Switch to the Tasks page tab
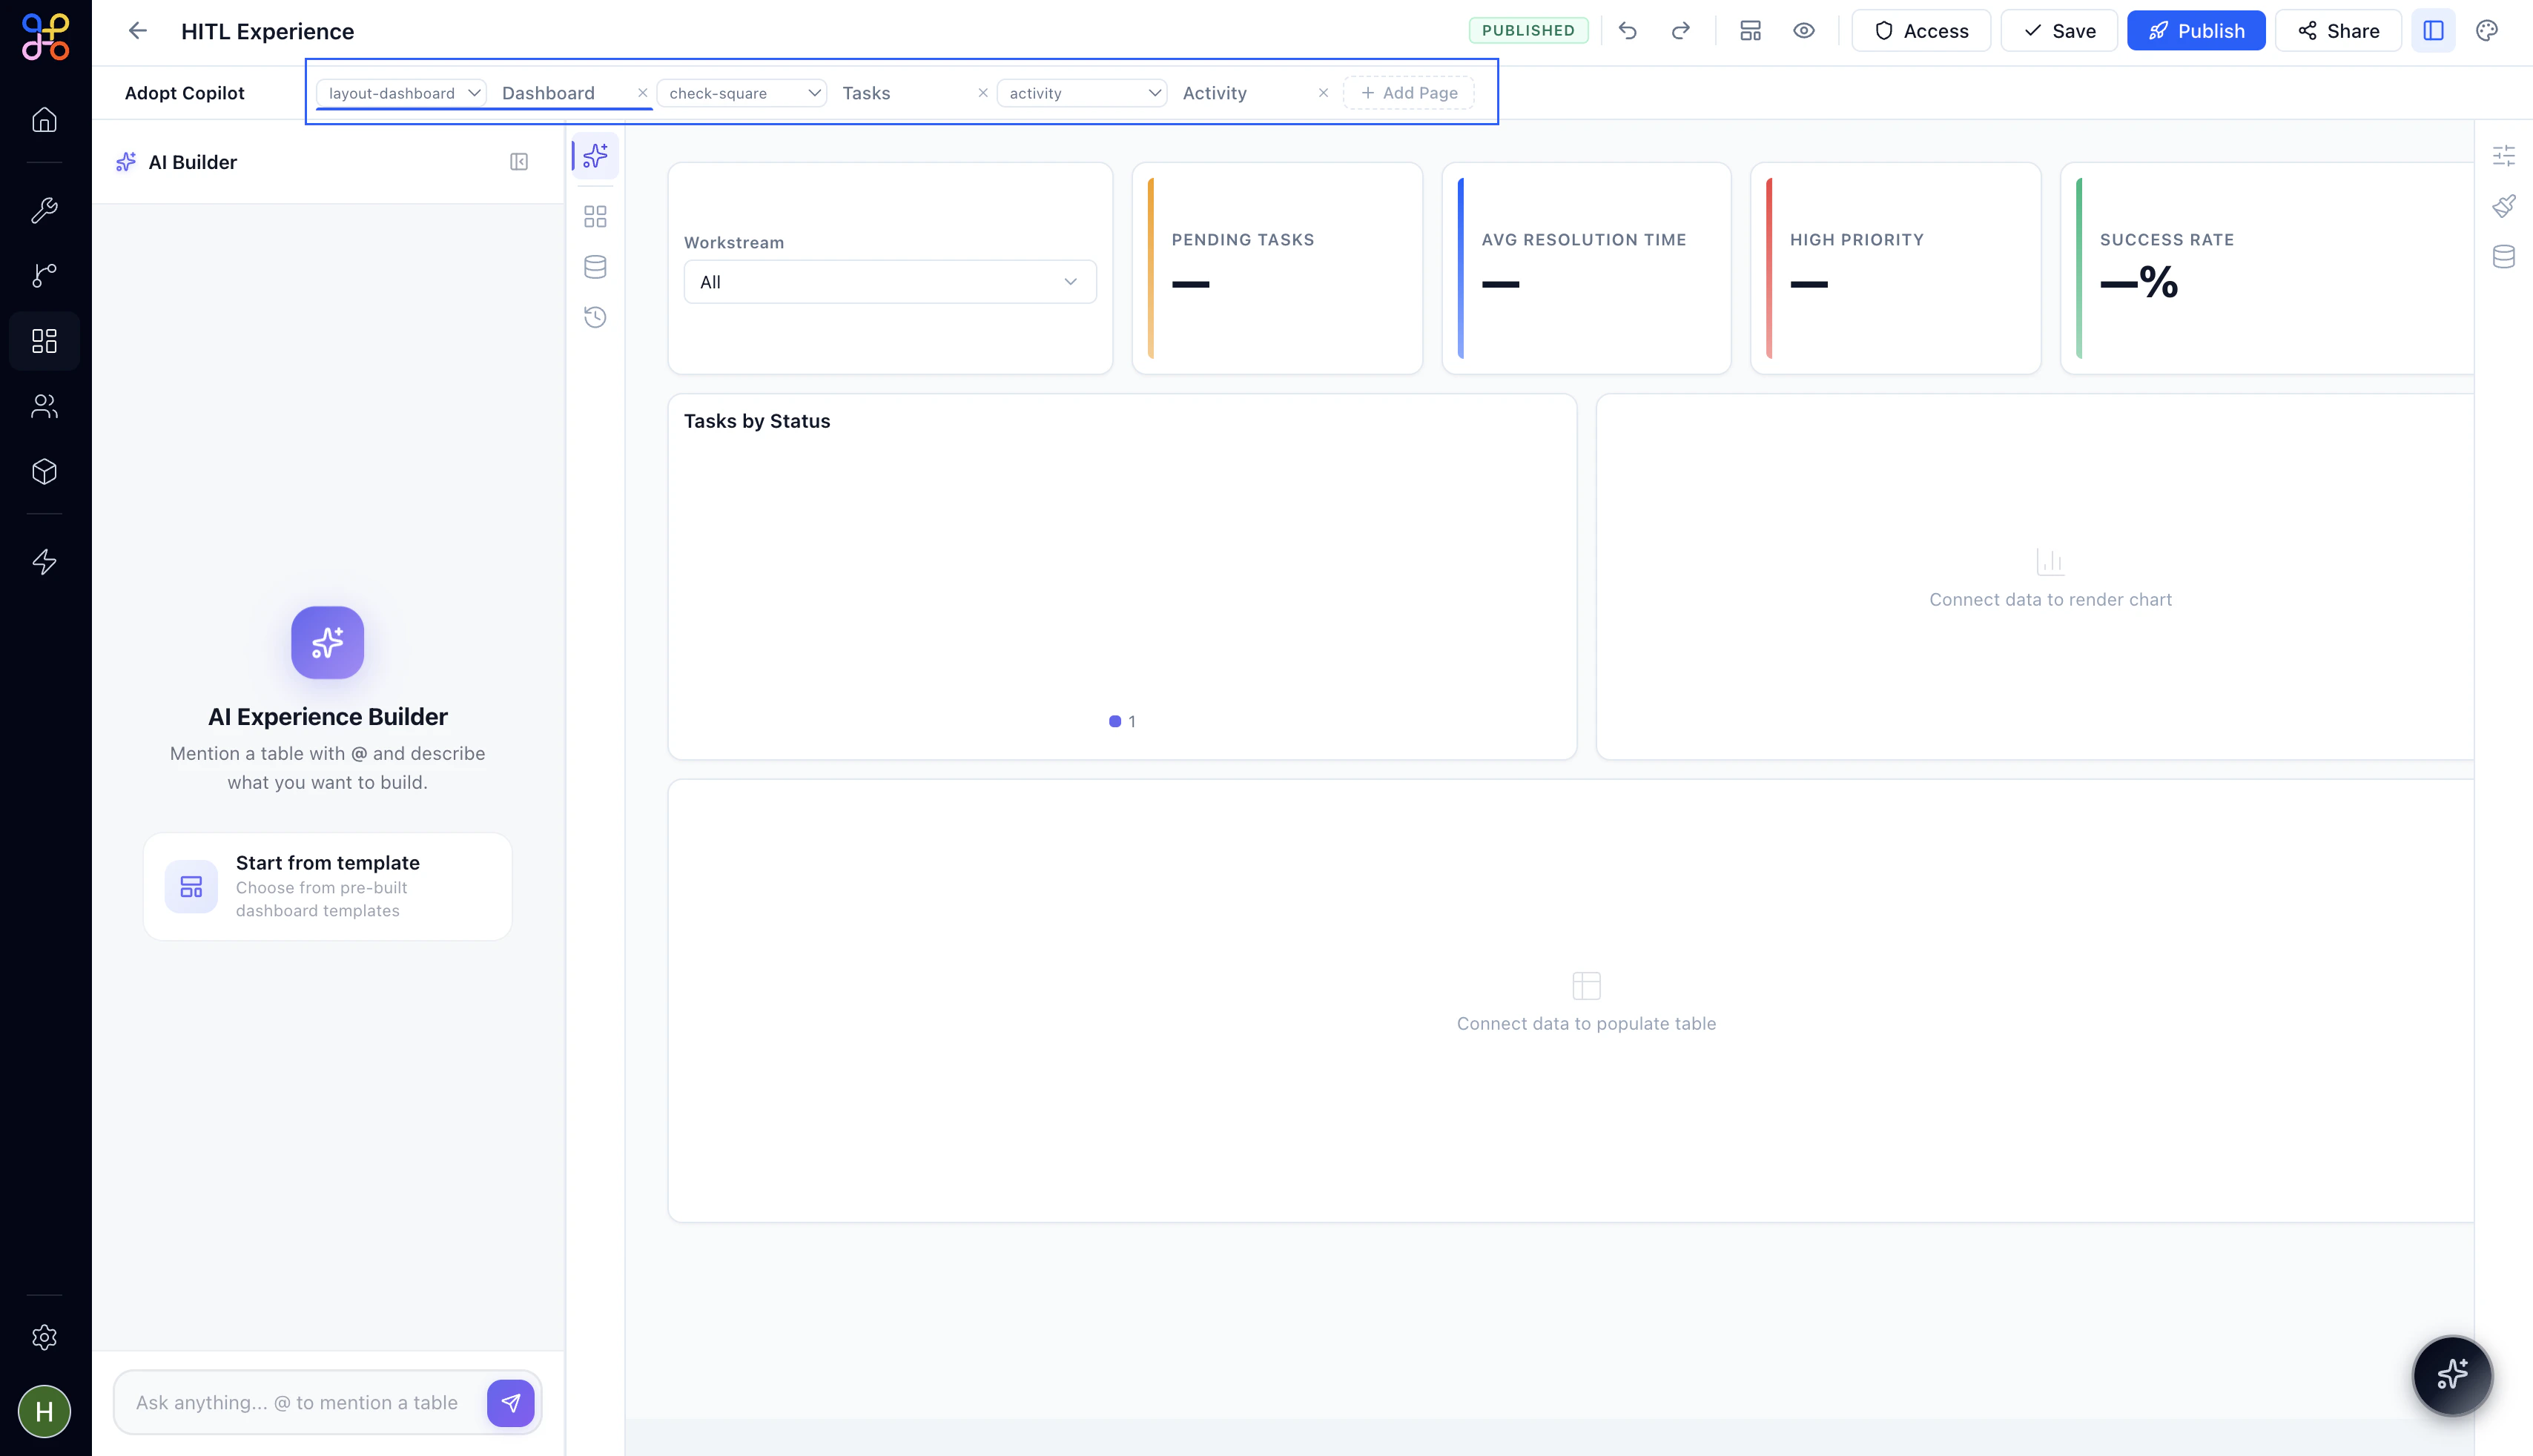Screen dimensions: 2533x1456 pos(866,93)
